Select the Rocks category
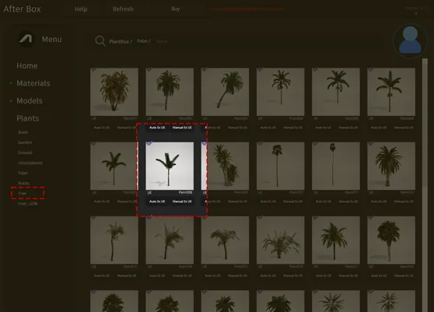434x312 pixels. click(x=24, y=183)
